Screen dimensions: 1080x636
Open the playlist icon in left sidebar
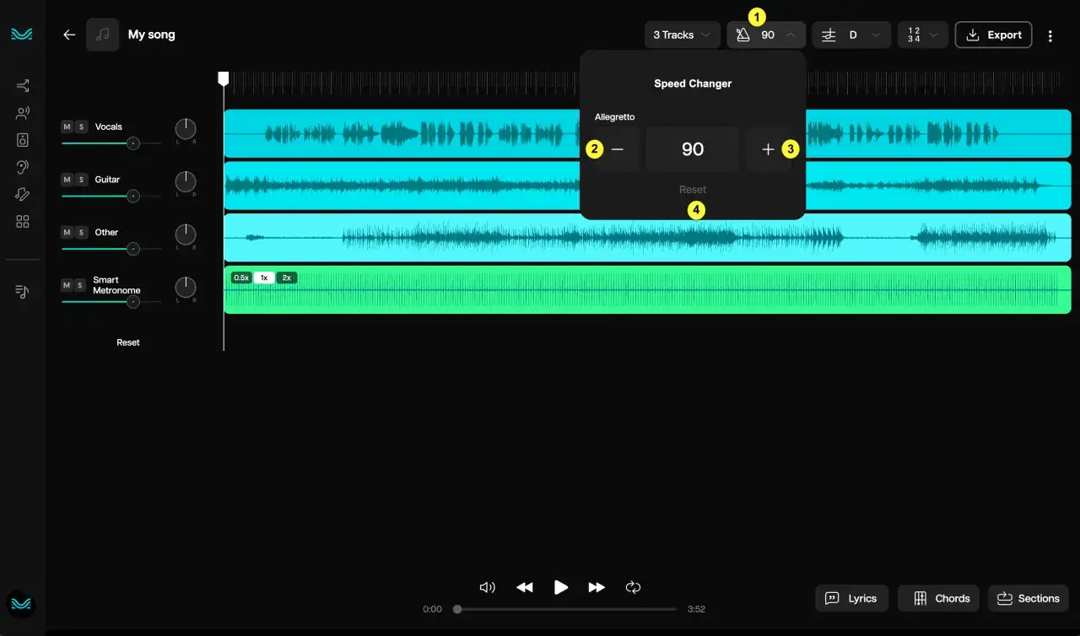click(x=23, y=291)
